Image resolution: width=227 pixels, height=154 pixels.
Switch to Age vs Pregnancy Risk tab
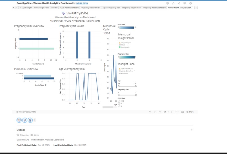(x=111, y=8)
